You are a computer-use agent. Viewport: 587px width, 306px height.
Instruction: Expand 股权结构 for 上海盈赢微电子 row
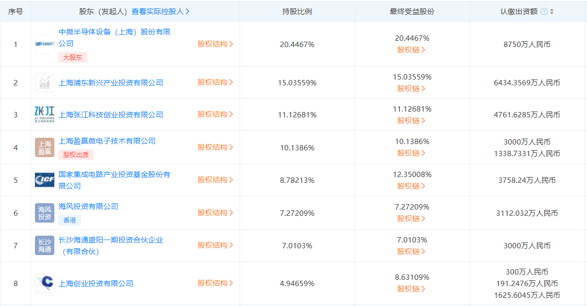coord(215,147)
